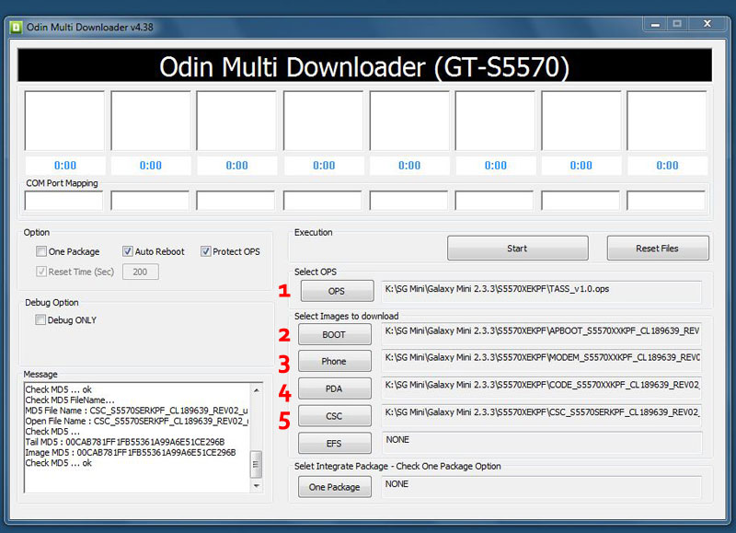The width and height of the screenshot is (736, 533).
Task: Enable the Debug ONLY checkbox
Action: [40, 319]
